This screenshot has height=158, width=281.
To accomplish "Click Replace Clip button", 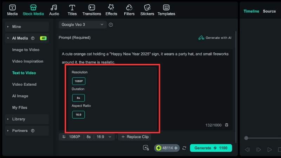I will tap(135, 137).
